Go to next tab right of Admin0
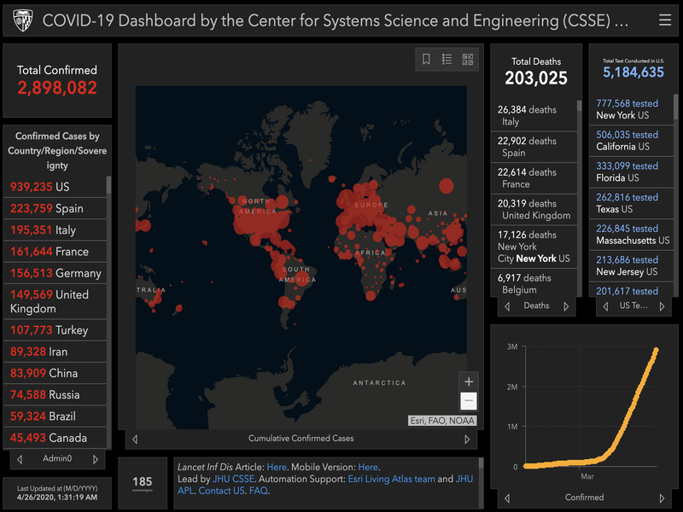Viewport: 683px width, 512px height. (96, 459)
